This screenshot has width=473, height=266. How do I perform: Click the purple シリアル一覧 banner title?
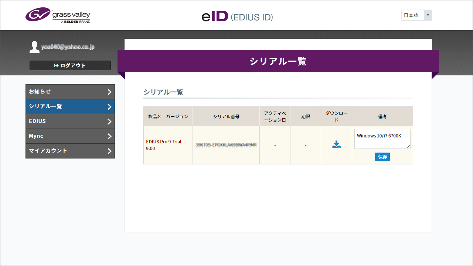pyautogui.click(x=278, y=61)
